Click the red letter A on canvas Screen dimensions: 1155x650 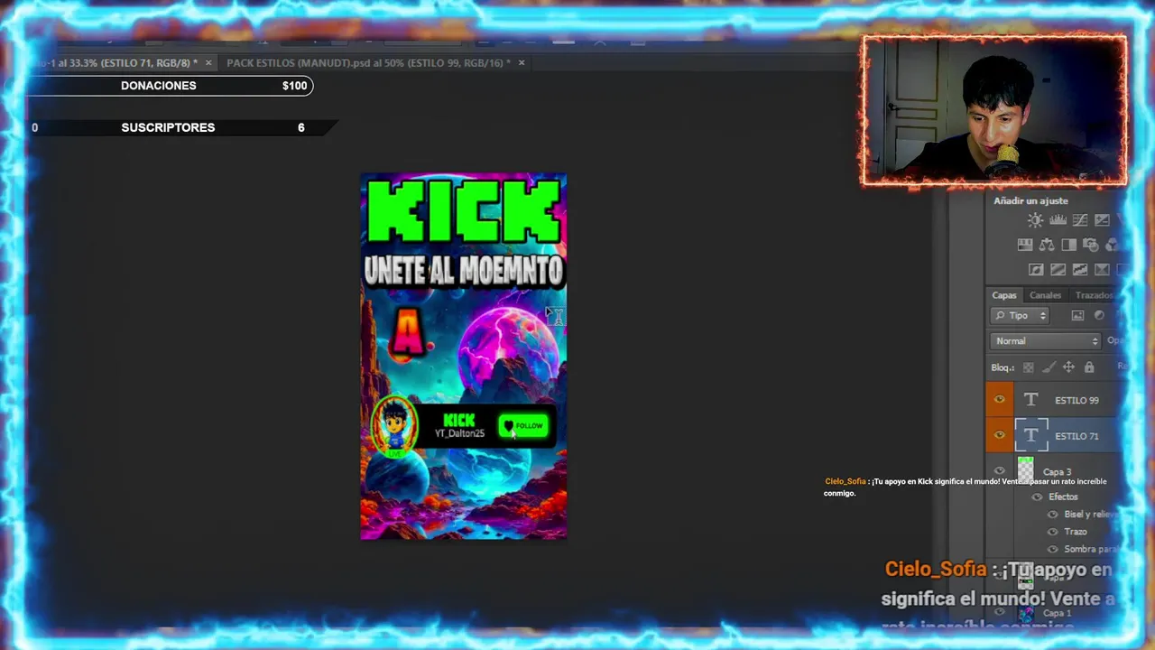(x=408, y=333)
